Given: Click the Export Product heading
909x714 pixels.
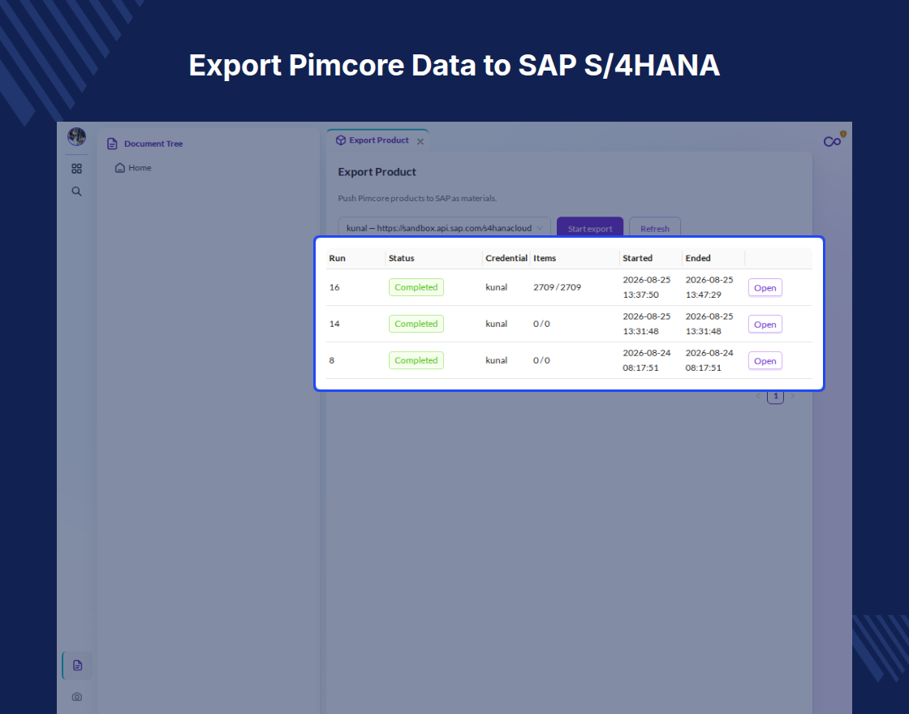Looking at the screenshot, I should click(377, 172).
